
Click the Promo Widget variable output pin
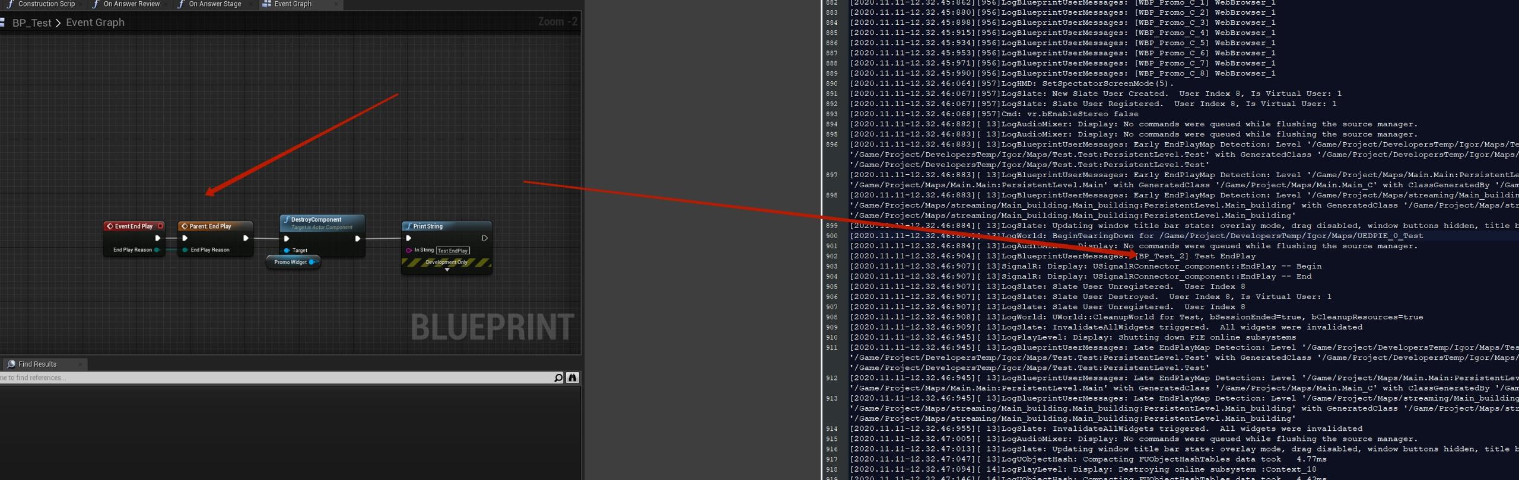312,262
